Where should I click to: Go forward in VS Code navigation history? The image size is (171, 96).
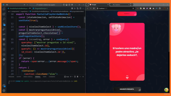coord(27,5)
